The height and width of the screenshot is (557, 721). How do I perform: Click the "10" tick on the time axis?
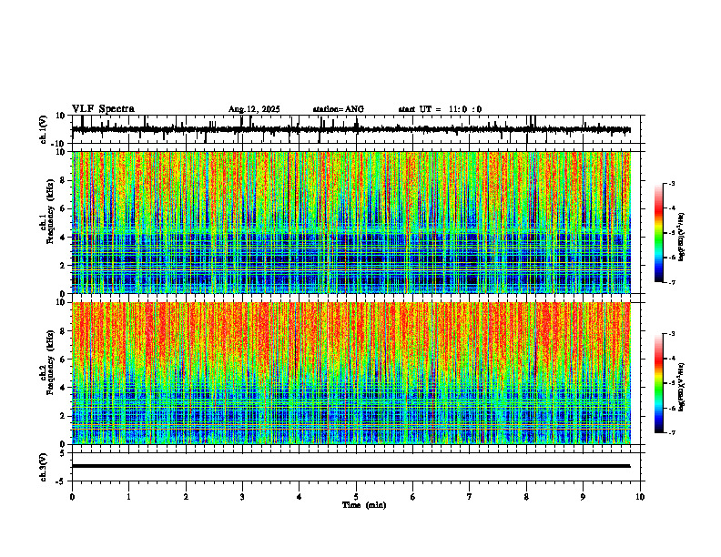coord(640,497)
